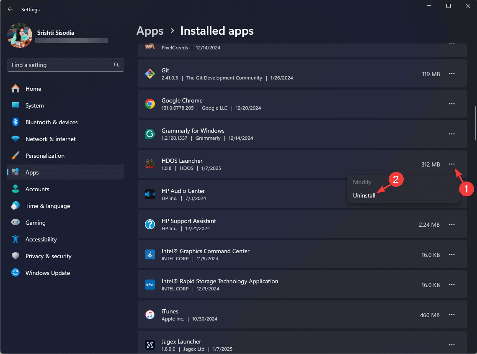Maximize the Settings window
The image size is (477, 354).
[449, 6]
